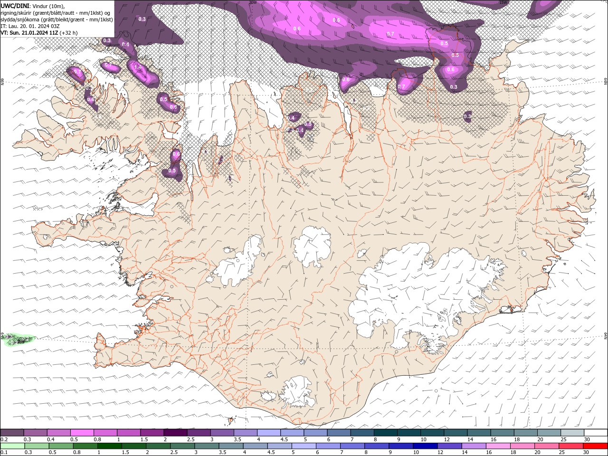The width and height of the screenshot is (608, 456).
Task: Select the dark green 1 swatch in rain scale
Action: pos(109,446)
